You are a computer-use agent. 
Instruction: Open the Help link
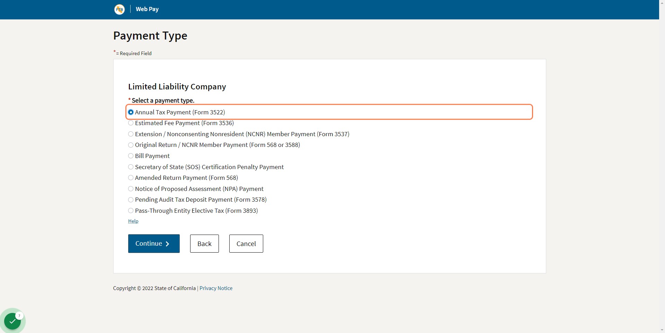133,221
